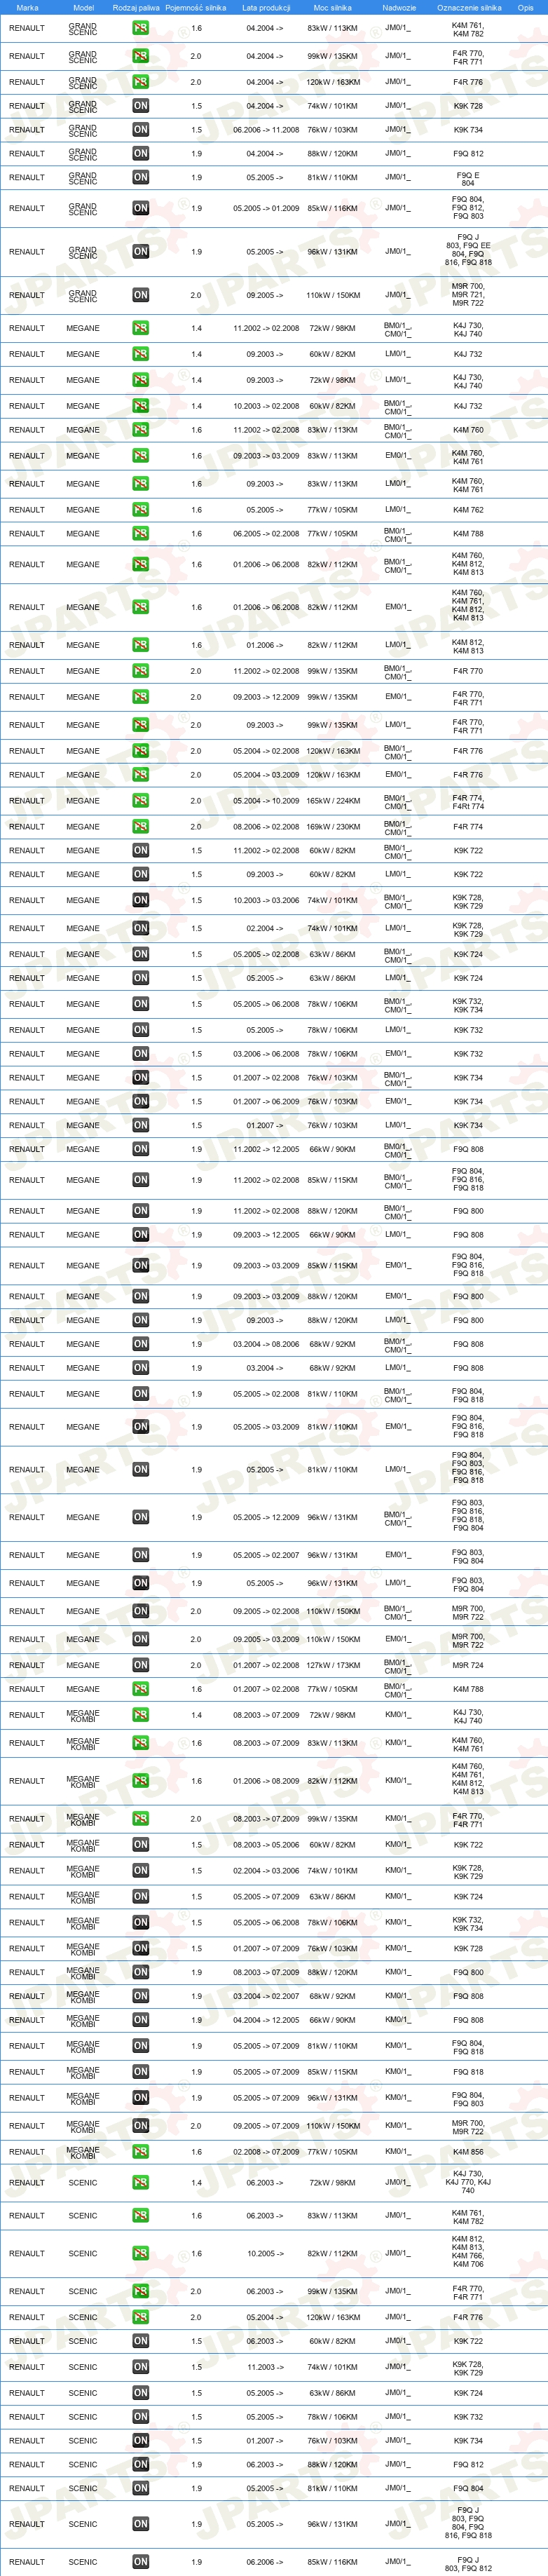Click the PB fuel icon for Grand Scenic 120kW / 163KM
This screenshot has width=548, height=2576.
141,82
